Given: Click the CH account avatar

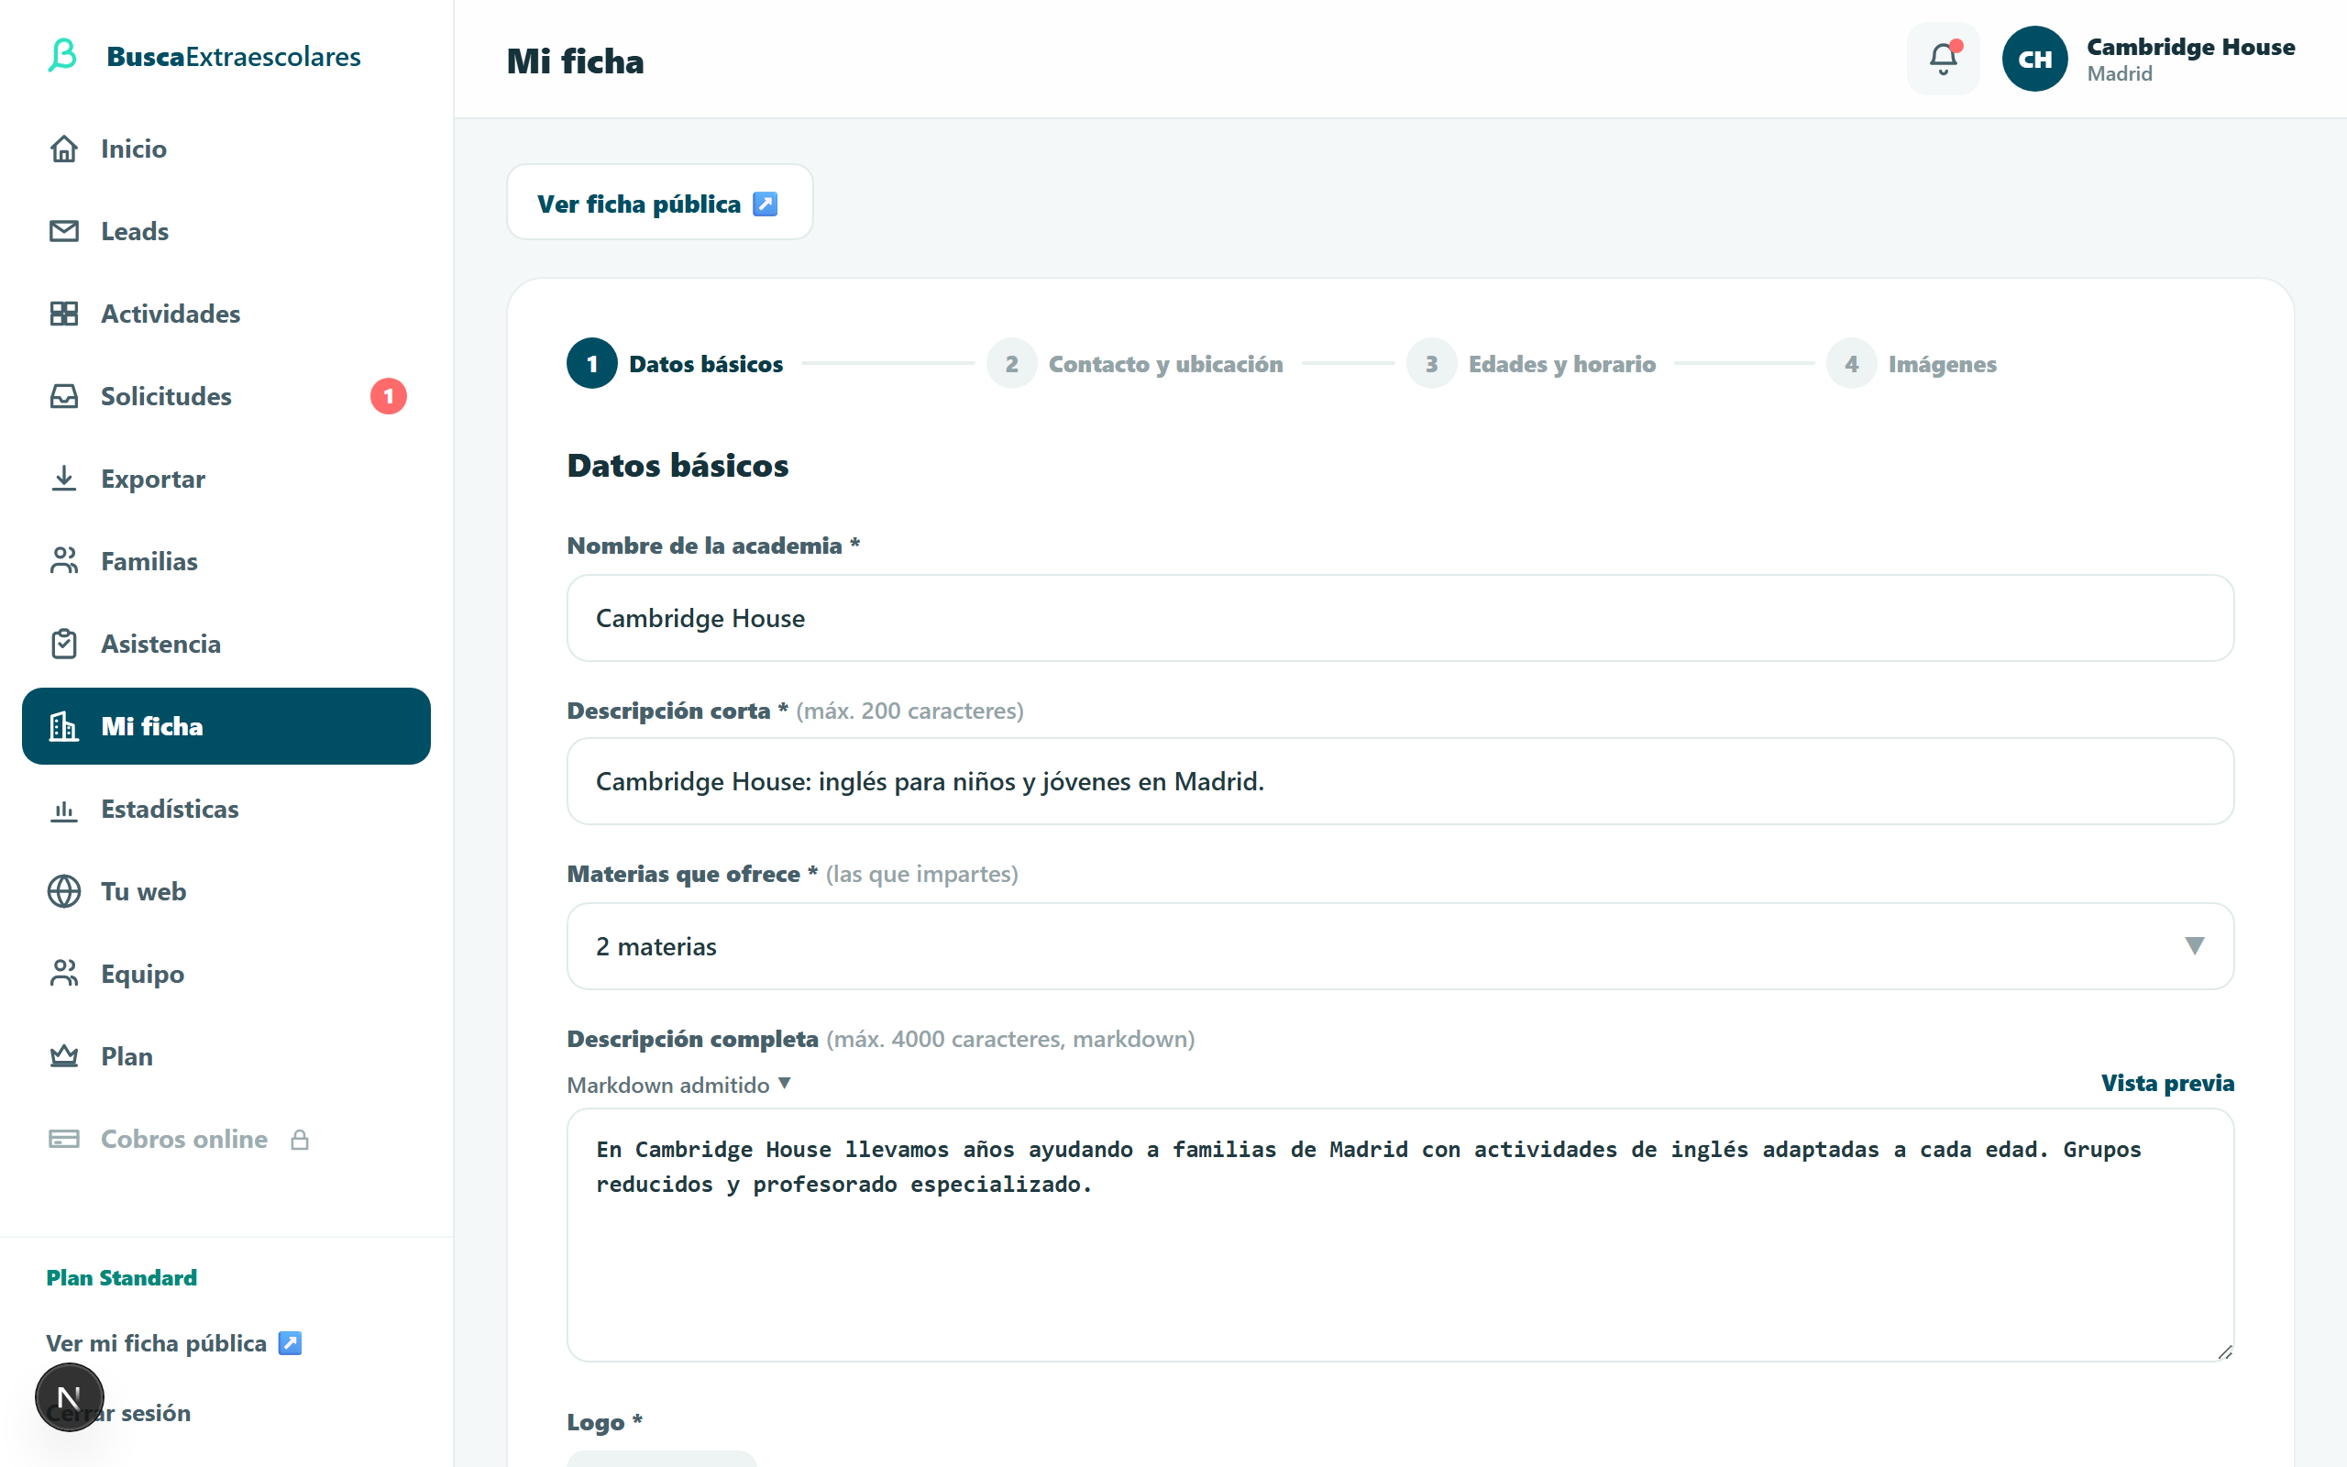Looking at the screenshot, I should [x=2034, y=58].
